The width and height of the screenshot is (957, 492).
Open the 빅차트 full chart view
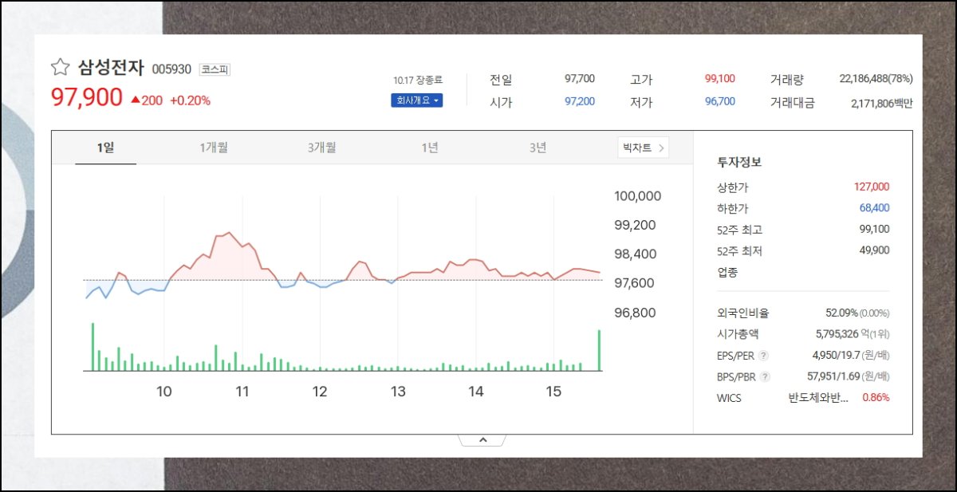pyautogui.click(x=643, y=148)
